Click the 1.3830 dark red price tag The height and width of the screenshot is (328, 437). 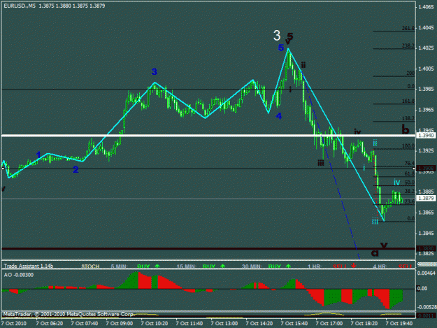(x=425, y=248)
